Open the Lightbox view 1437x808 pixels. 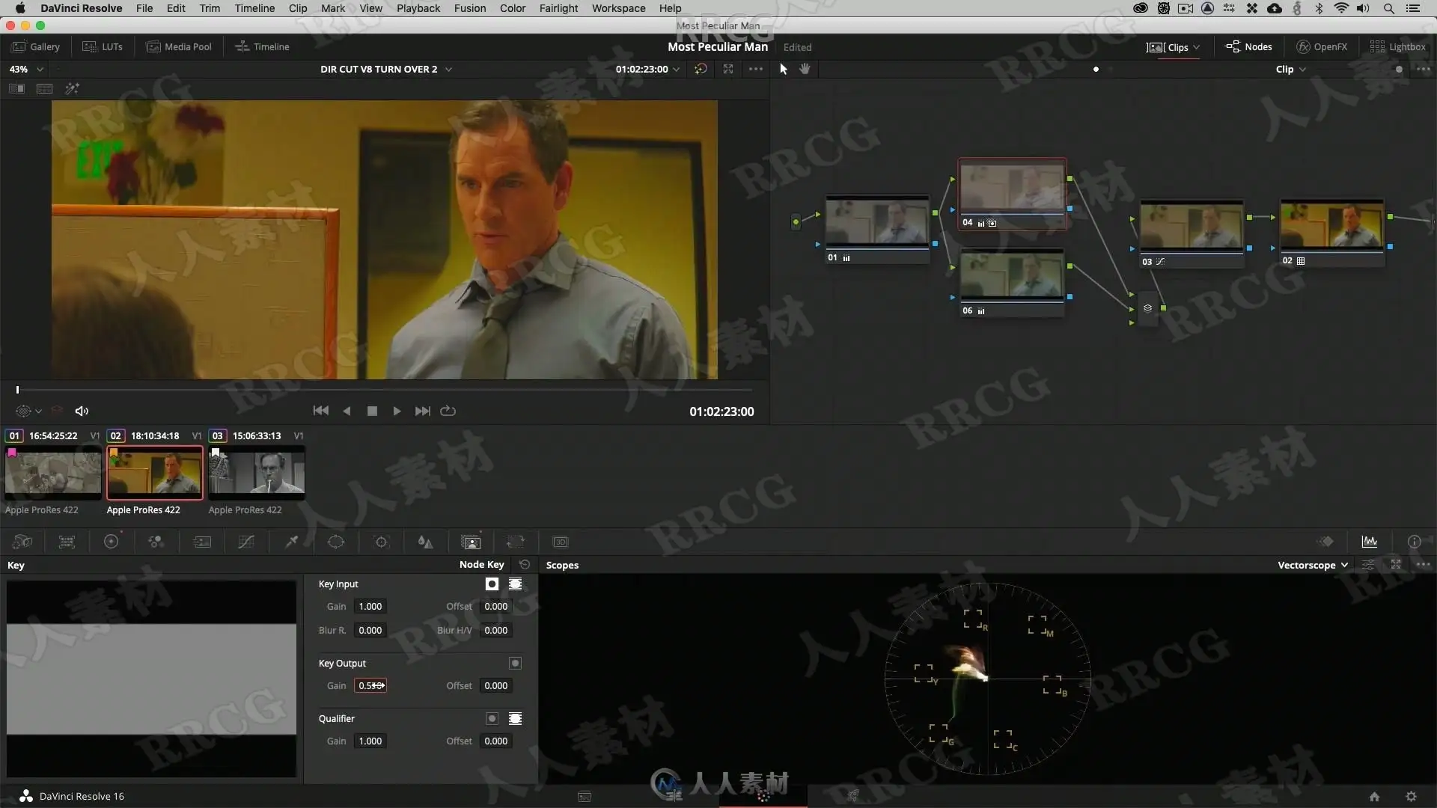click(1397, 46)
